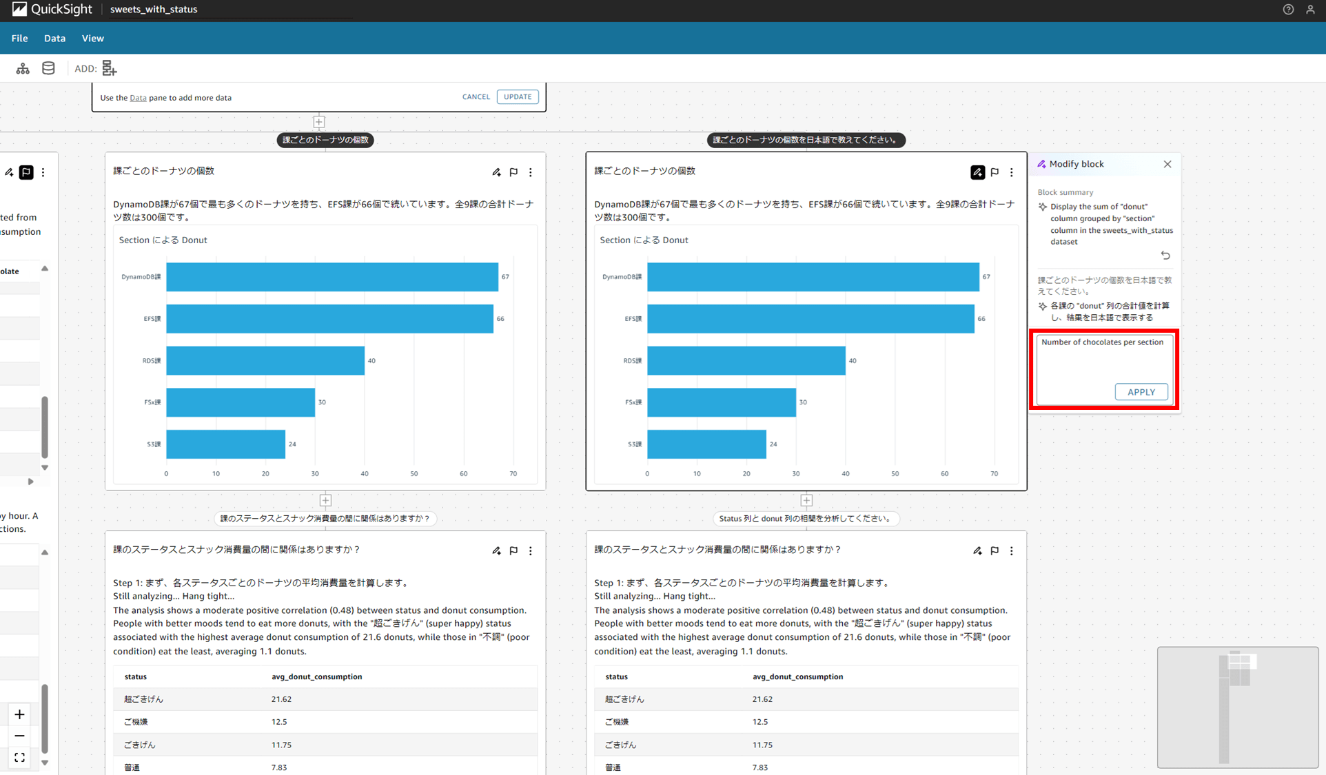Click the pin icon on right panel chart
1326x775 pixels.
click(x=994, y=171)
